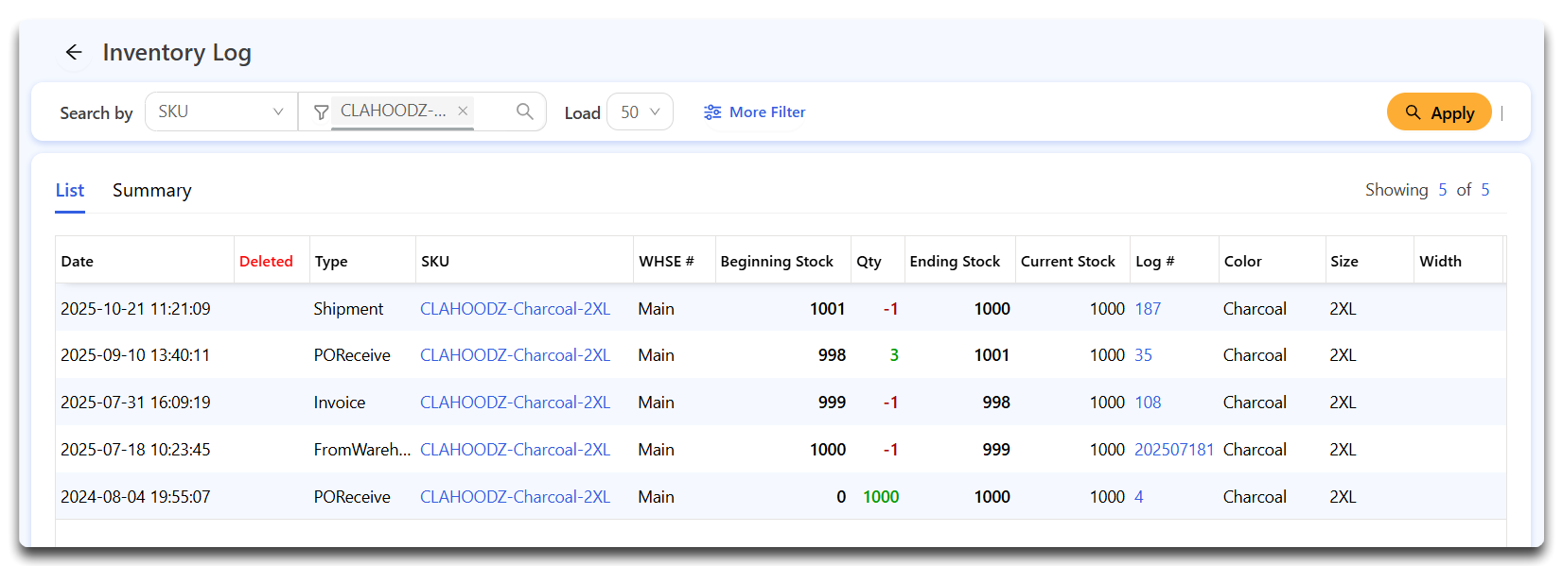Click the Ending Stock column header
The height and width of the screenshot is (566, 1563).
pyautogui.click(x=954, y=262)
